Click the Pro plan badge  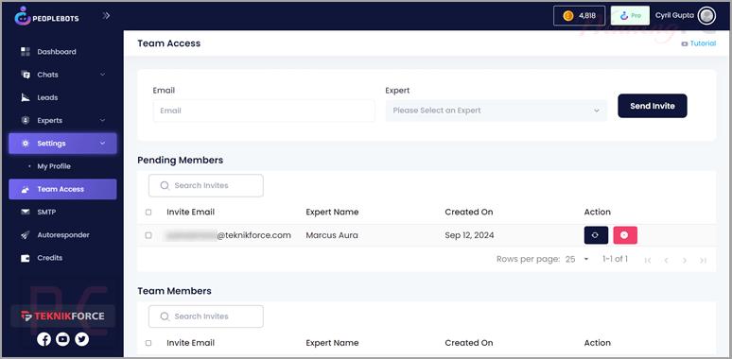pos(630,16)
